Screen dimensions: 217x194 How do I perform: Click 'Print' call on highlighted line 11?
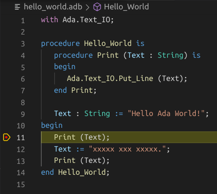[65, 137]
